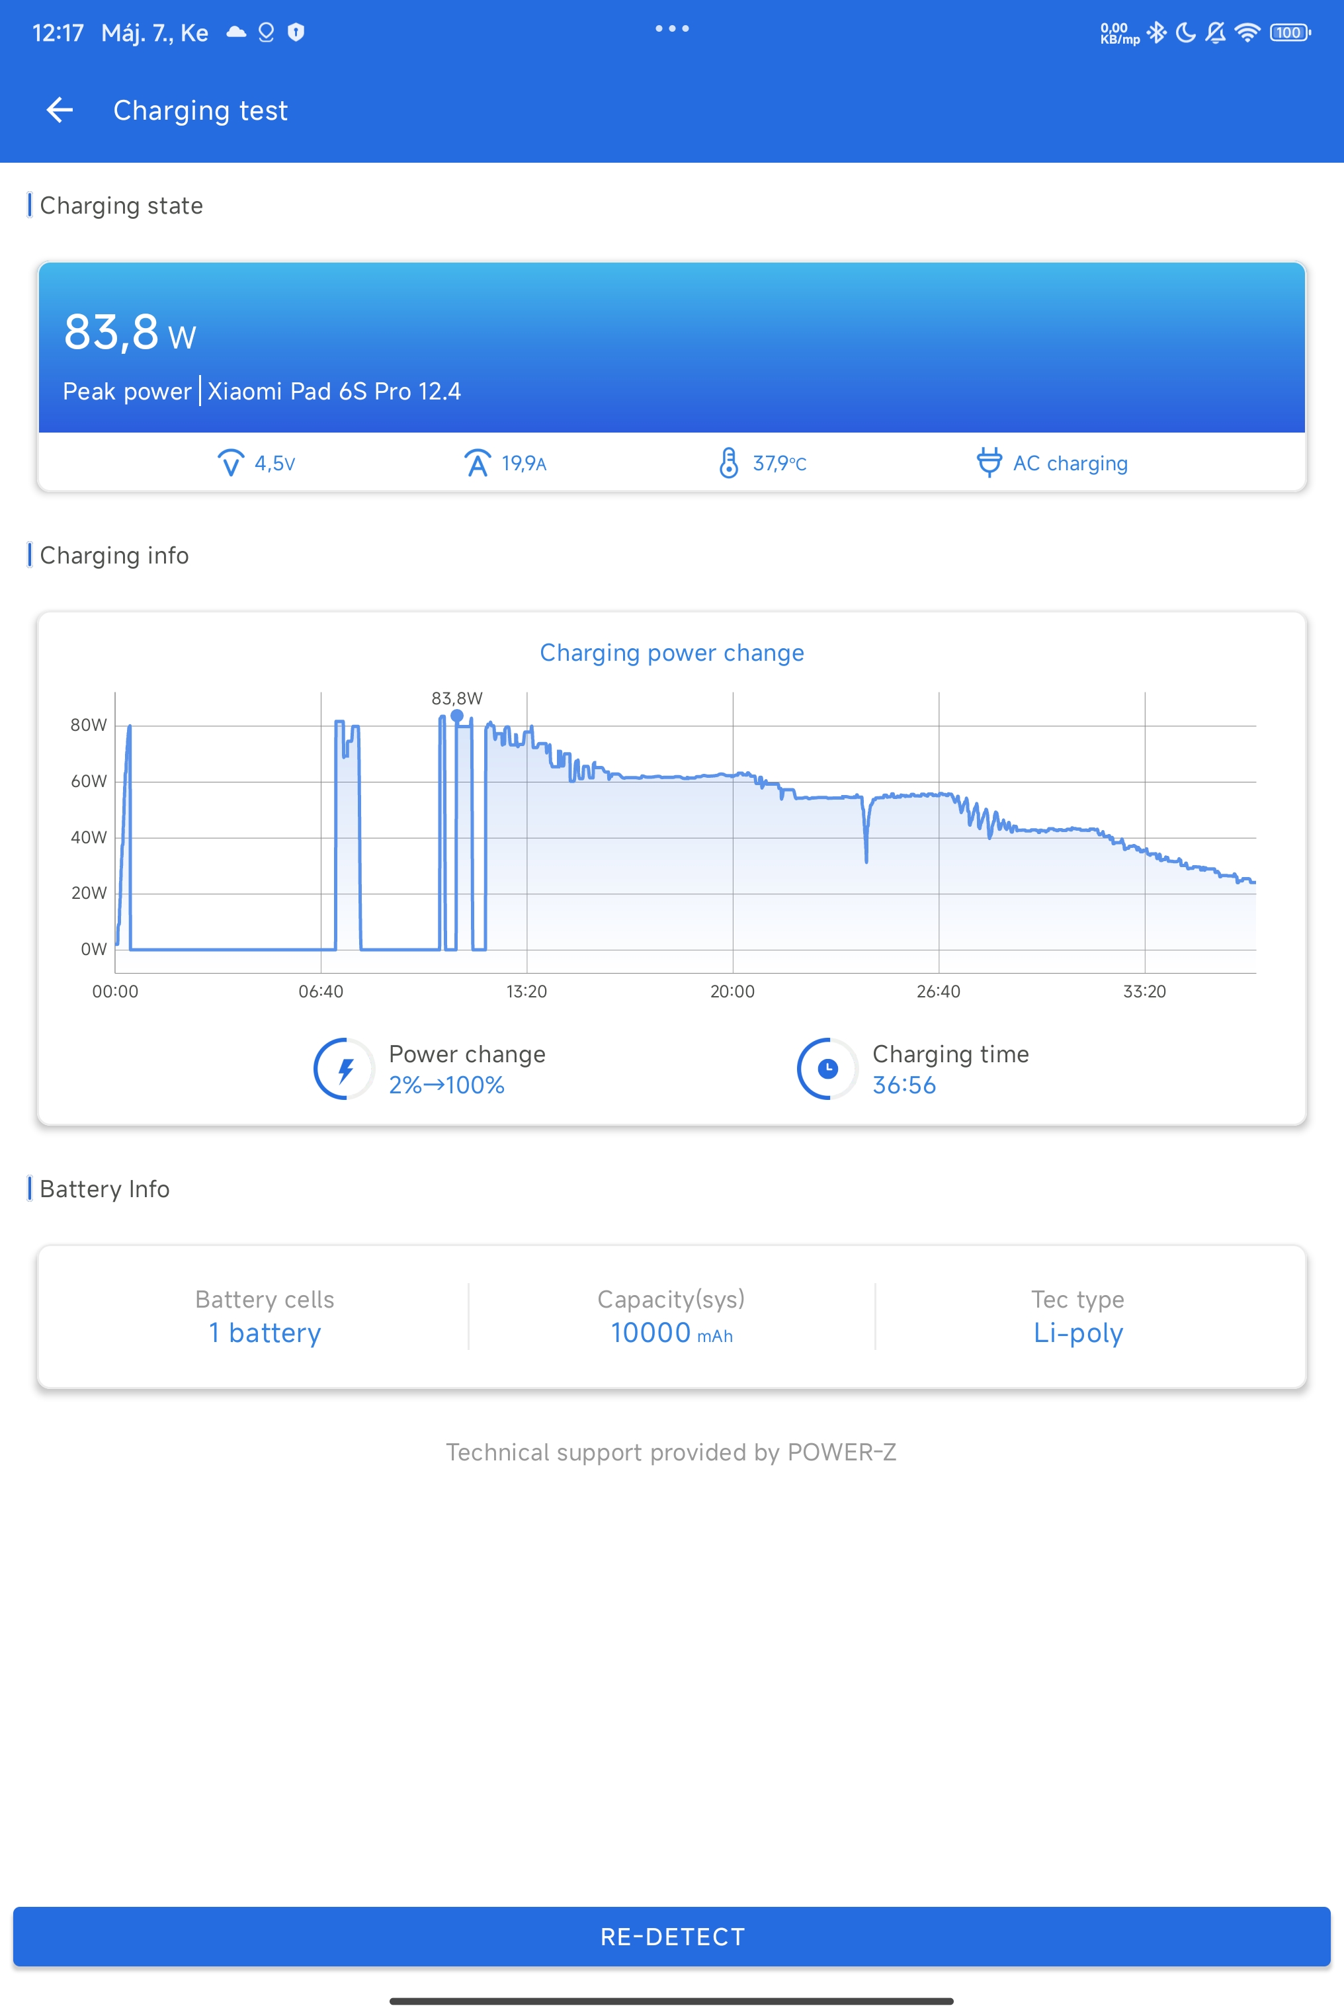Tap the 12:17 clock in status bar
Screen dimensions: 1344x2016
point(58,32)
